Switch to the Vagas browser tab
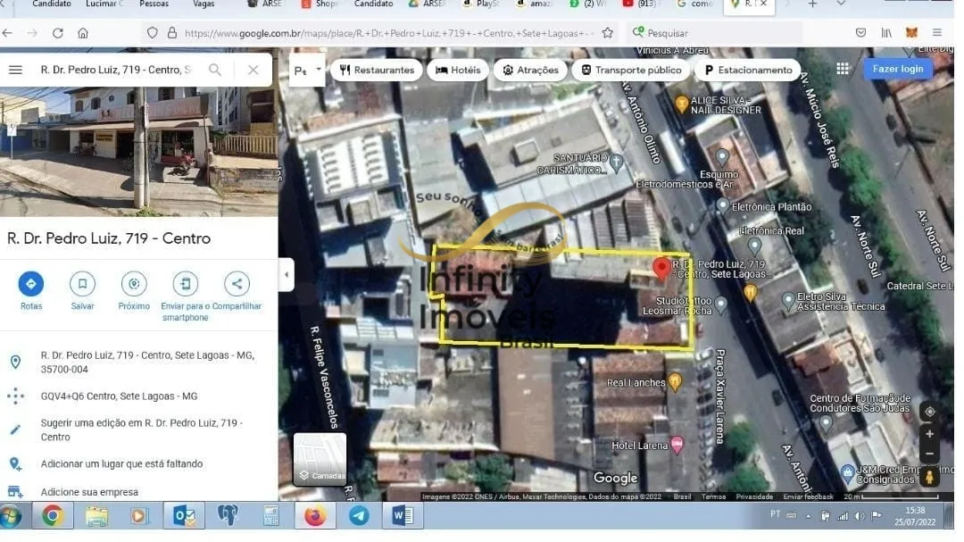 coord(204,4)
